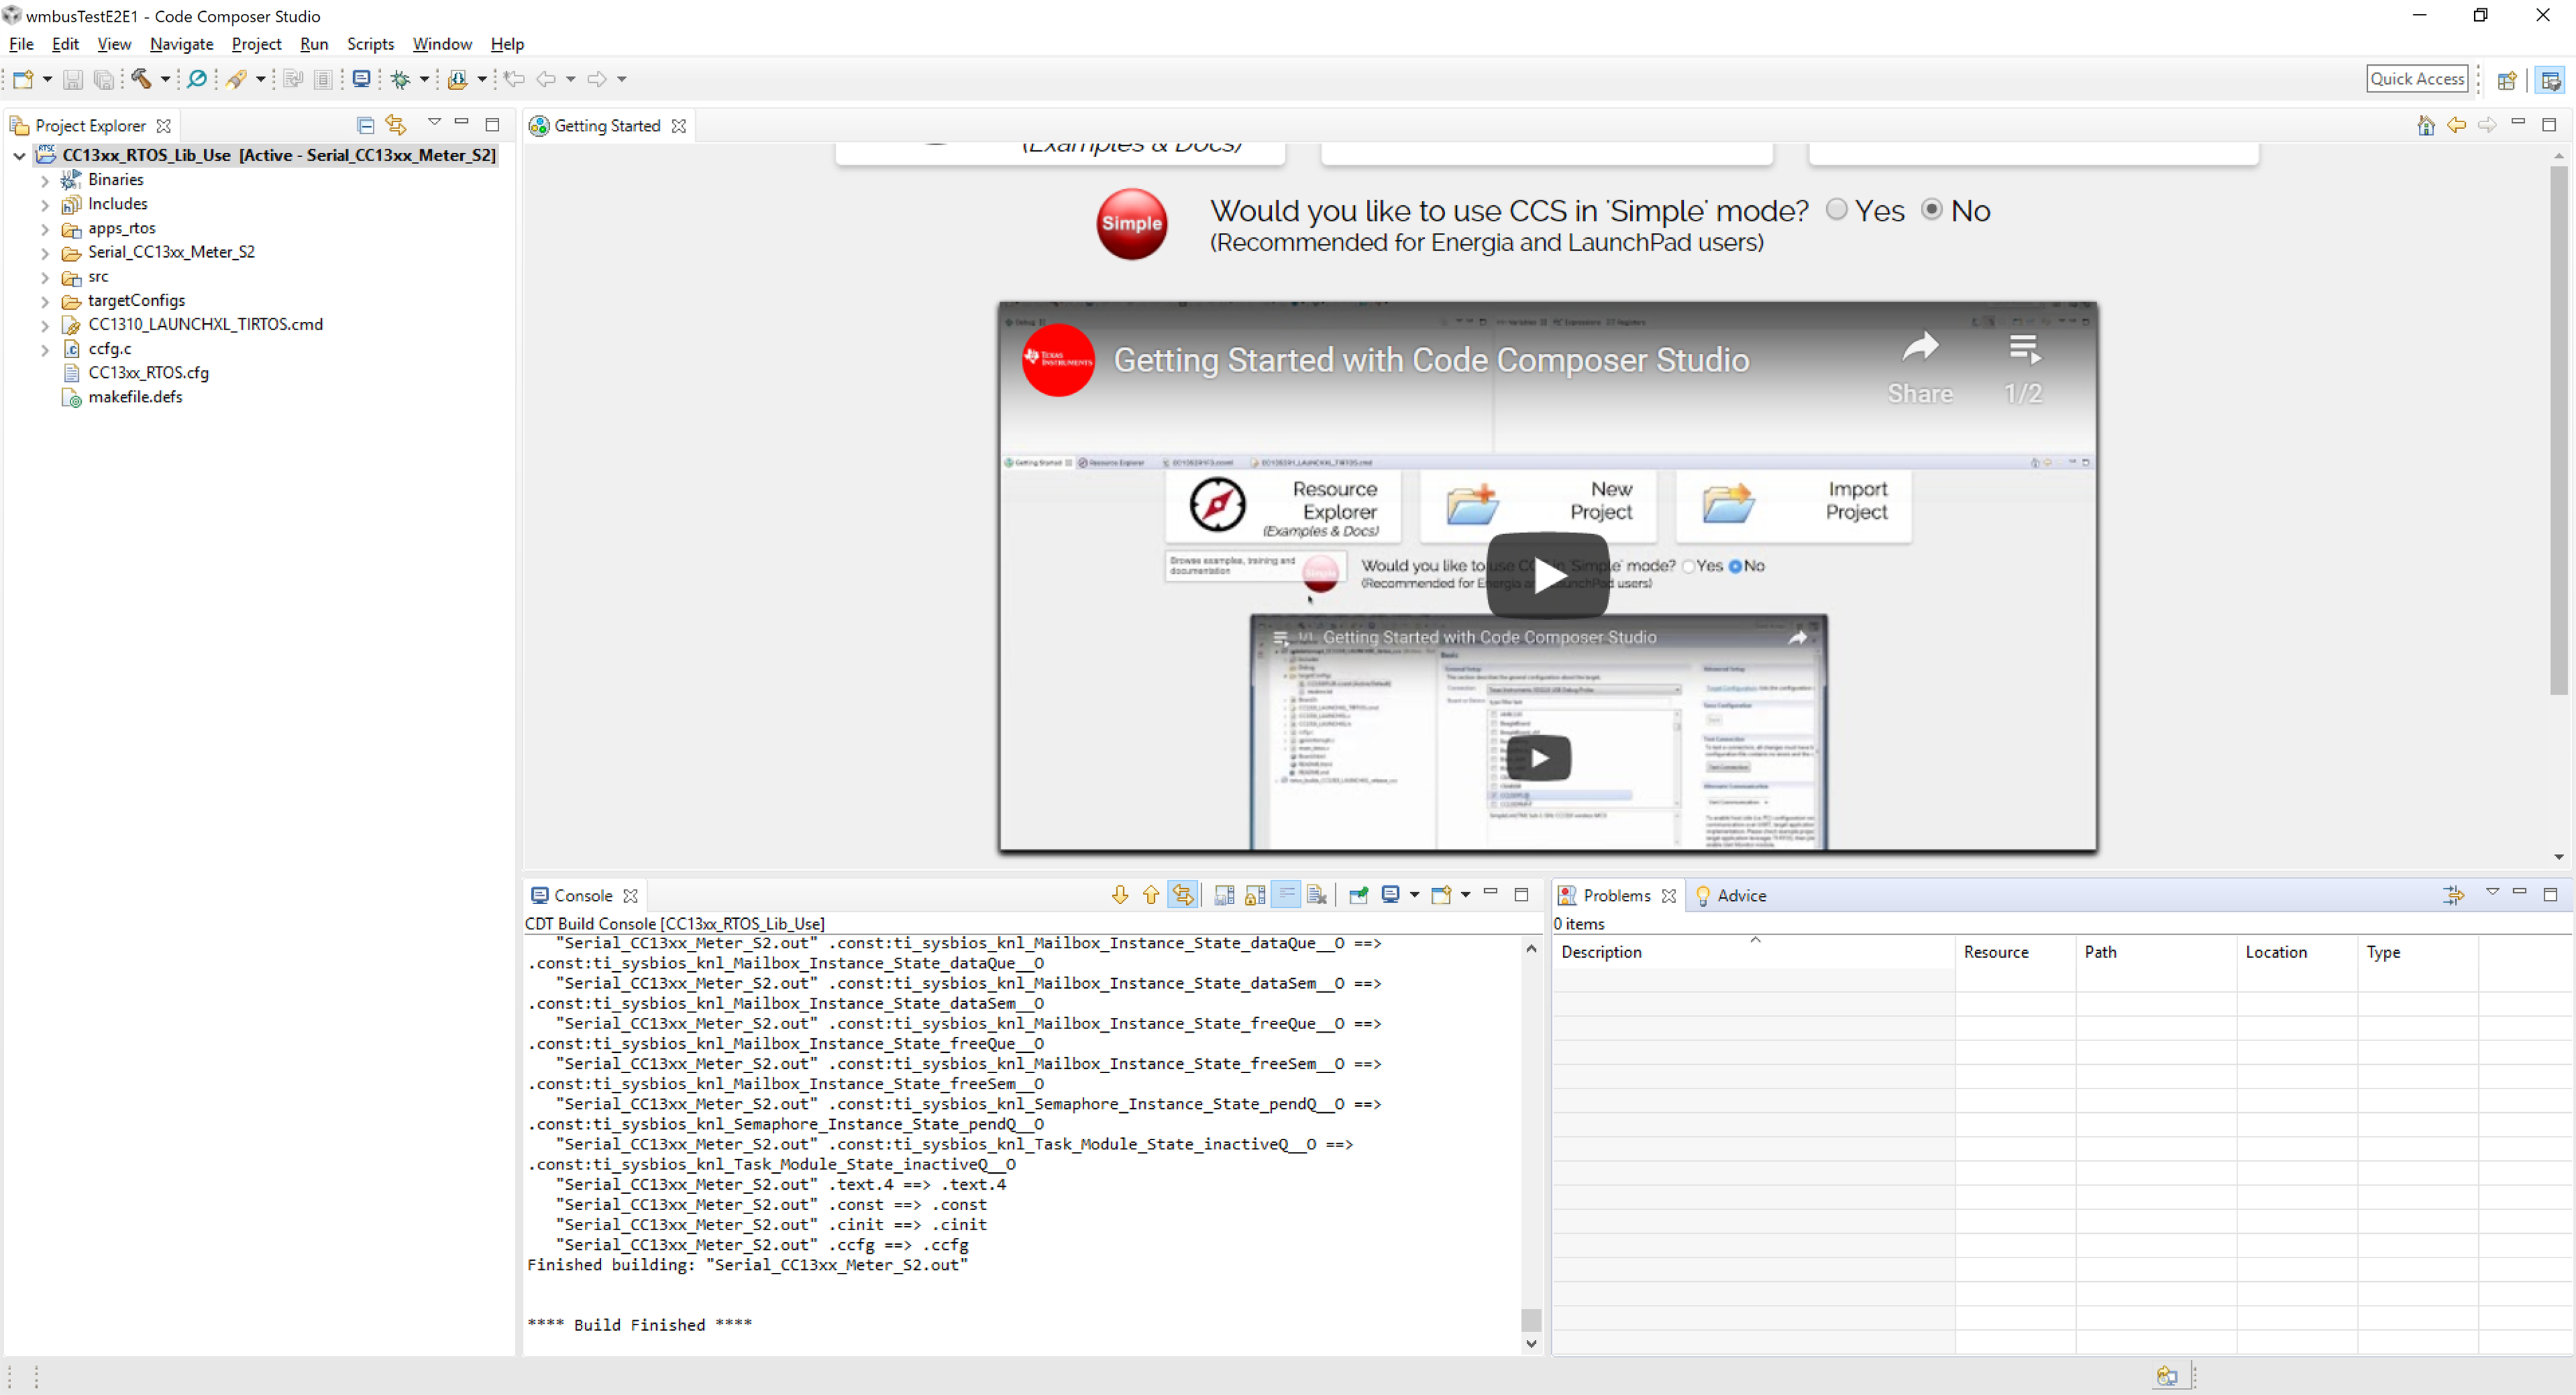Click the open element braces icon
The width and height of the screenshot is (2576, 1395).
458,79
